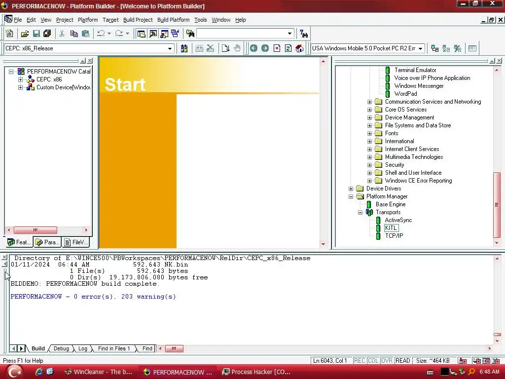Click the workspace panel horizontal scrollbar thumb
The image size is (505, 379).
click(36, 230)
